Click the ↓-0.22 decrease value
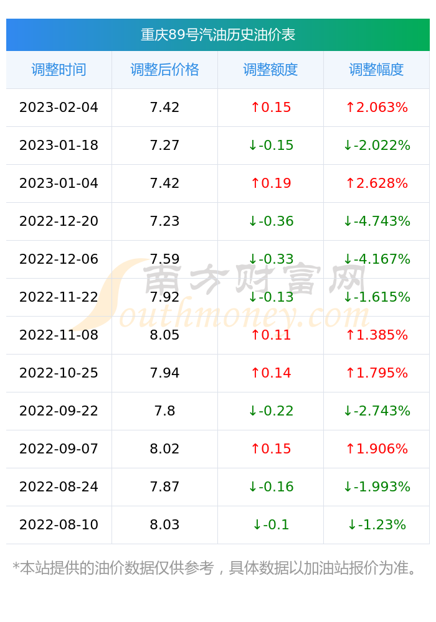 pyautogui.click(x=270, y=411)
